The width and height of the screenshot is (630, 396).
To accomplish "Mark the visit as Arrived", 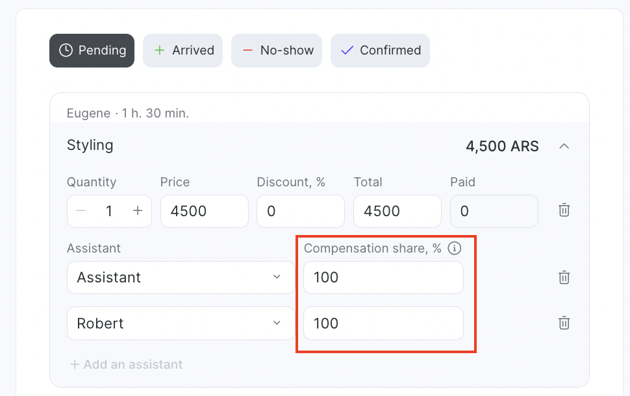I will point(183,51).
